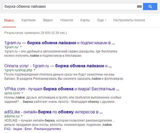Open the '1gram.ru — биржа обмена лайками' result
The width and height of the screenshot is (160, 133).
tap(60, 43)
